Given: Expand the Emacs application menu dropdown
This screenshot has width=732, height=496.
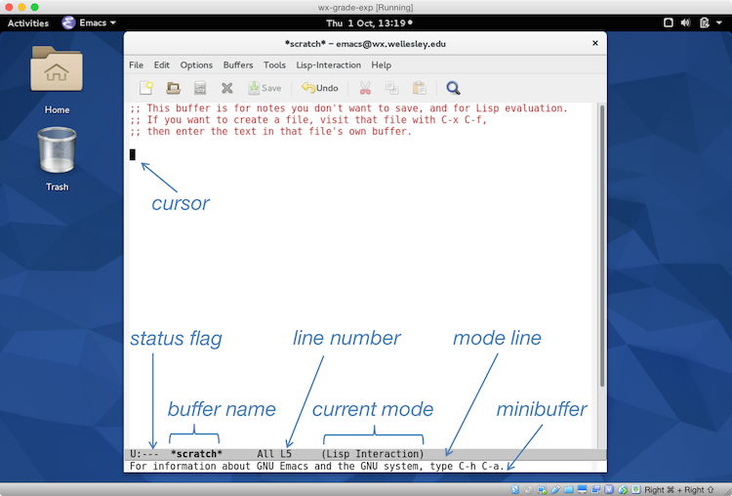Looking at the screenshot, I should pos(89,22).
